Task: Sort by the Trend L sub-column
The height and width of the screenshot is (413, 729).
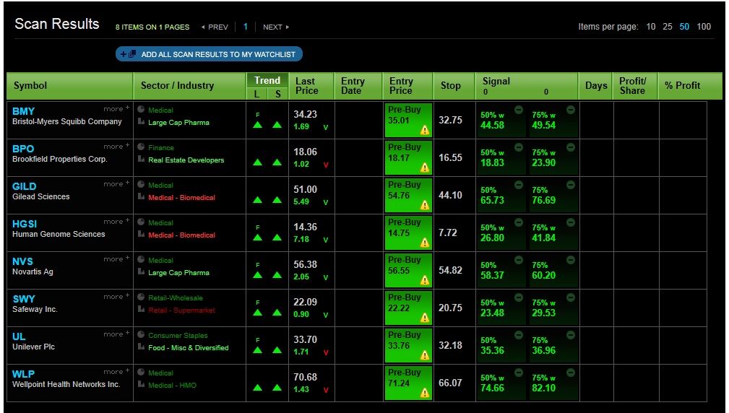Action: [x=256, y=94]
